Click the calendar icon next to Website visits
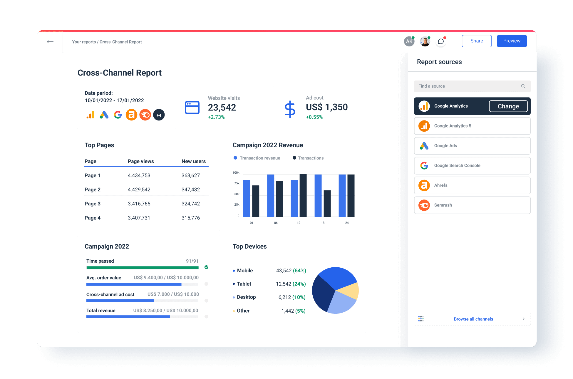The width and height of the screenshot is (573, 379). tap(192, 108)
